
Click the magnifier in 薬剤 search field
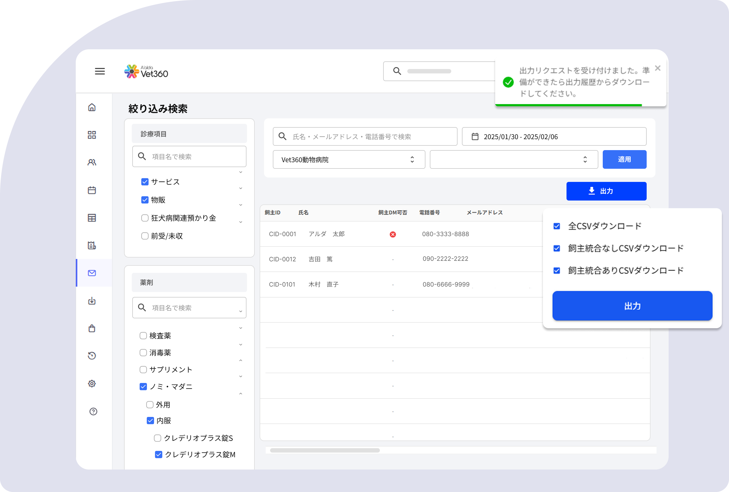click(142, 307)
